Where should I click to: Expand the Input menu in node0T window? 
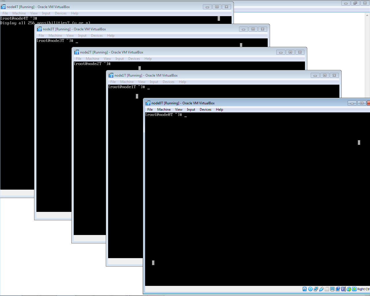coord(191,110)
